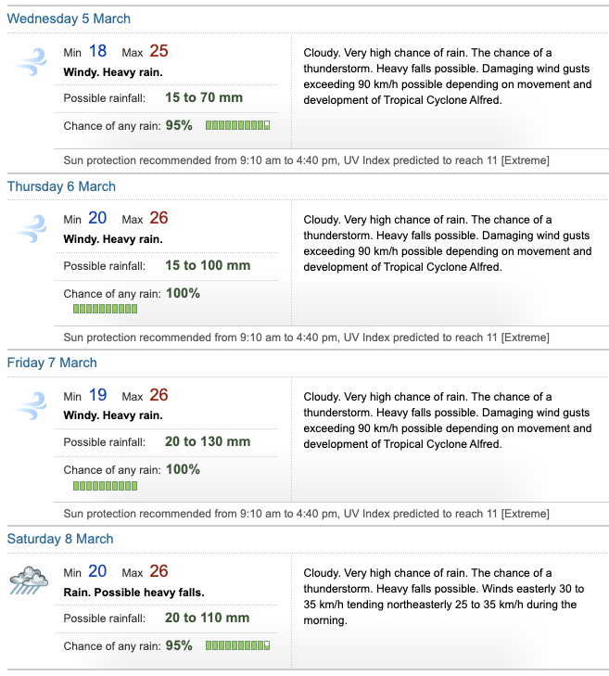The width and height of the screenshot is (609, 676).
Task: Select the Thursday 6 March heading
Action: tap(61, 186)
